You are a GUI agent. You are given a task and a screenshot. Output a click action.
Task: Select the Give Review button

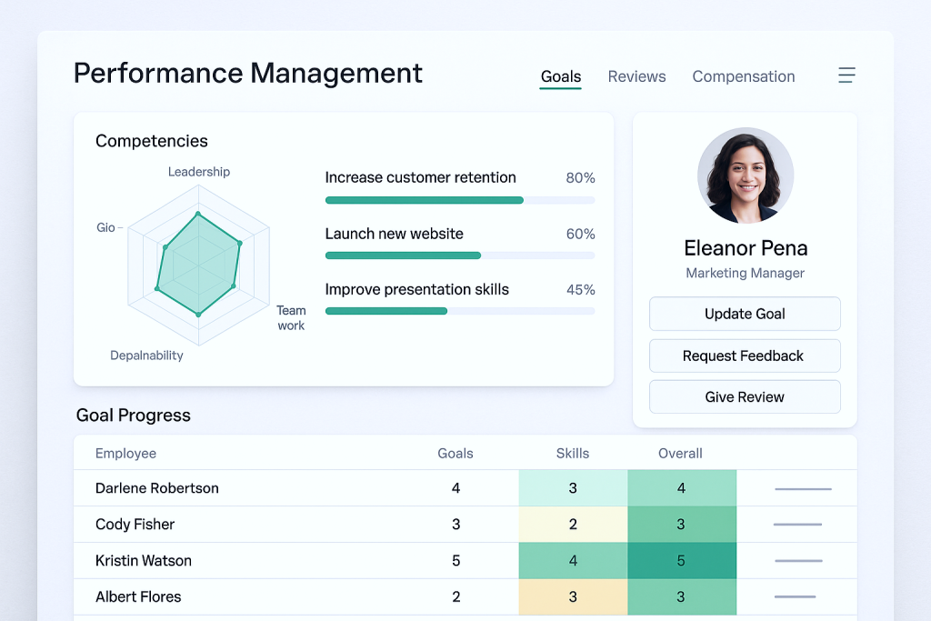tap(744, 397)
